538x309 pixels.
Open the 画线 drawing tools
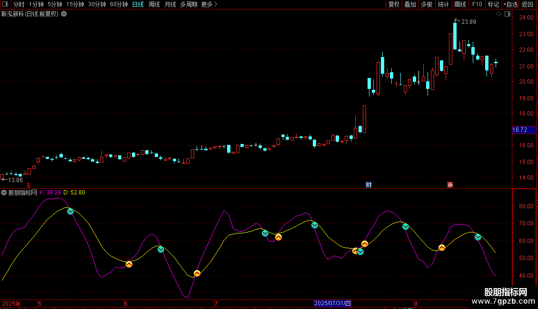(x=460, y=4)
